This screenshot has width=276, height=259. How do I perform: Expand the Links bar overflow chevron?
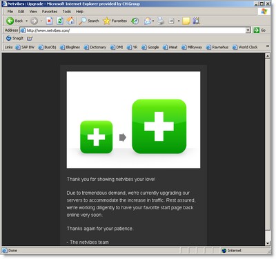tap(268, 46)
